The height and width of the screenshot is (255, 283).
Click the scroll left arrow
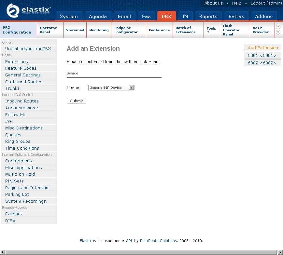pyautogui.click(x=3, y=252)
